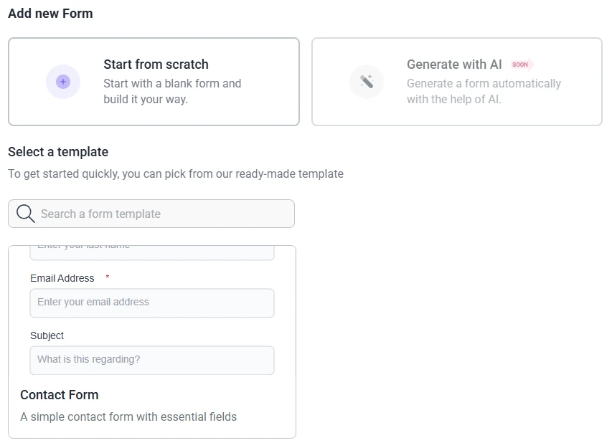The image size is (612, 448).
Task: Click the magic wand icon beside Generate with AI
Action: [x=367, y=82]
